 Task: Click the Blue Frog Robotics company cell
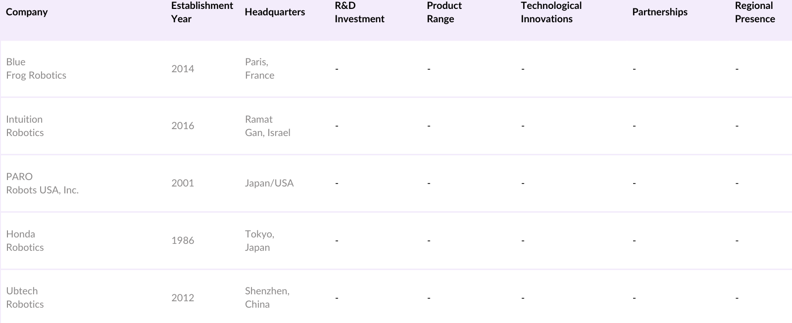(36, 69)
